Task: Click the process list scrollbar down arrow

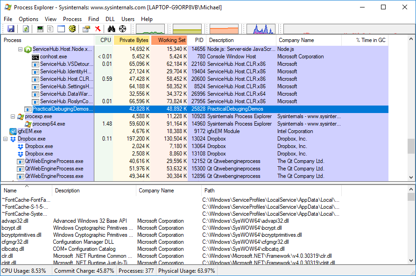Action: pos(411,177)
